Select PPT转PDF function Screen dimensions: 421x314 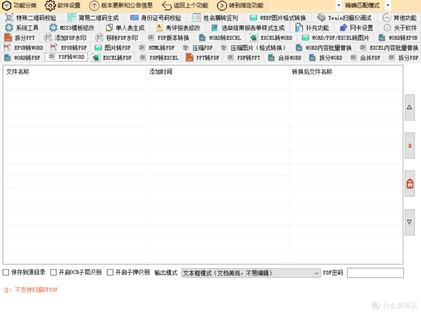203,58
